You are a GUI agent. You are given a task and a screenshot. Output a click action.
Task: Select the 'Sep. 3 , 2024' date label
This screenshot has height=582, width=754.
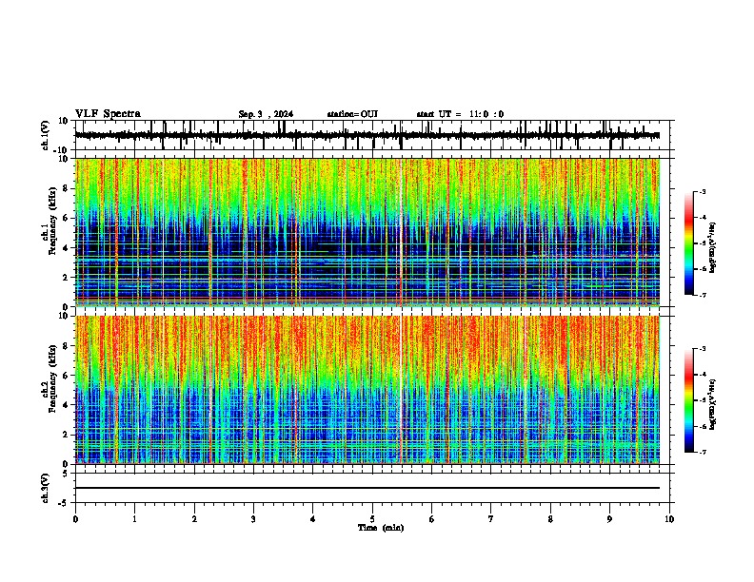pos(266,114)
